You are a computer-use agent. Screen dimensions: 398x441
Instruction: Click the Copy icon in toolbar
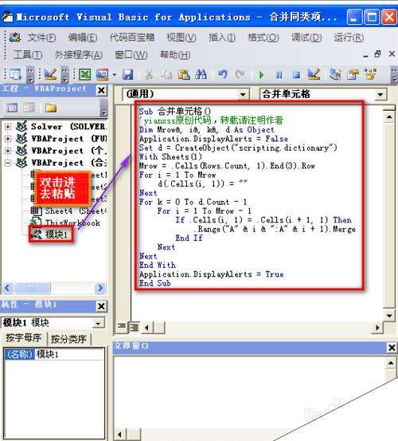tap(166, 74)
